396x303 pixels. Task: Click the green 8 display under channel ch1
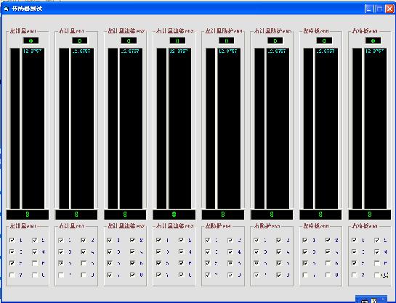click(x=76, y=215)
